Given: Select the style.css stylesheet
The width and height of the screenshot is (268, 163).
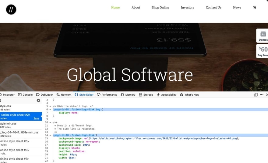Looking at the screenshot, I should pos(21,108).
